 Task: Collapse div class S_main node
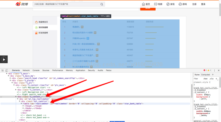(x=7, y=74)
